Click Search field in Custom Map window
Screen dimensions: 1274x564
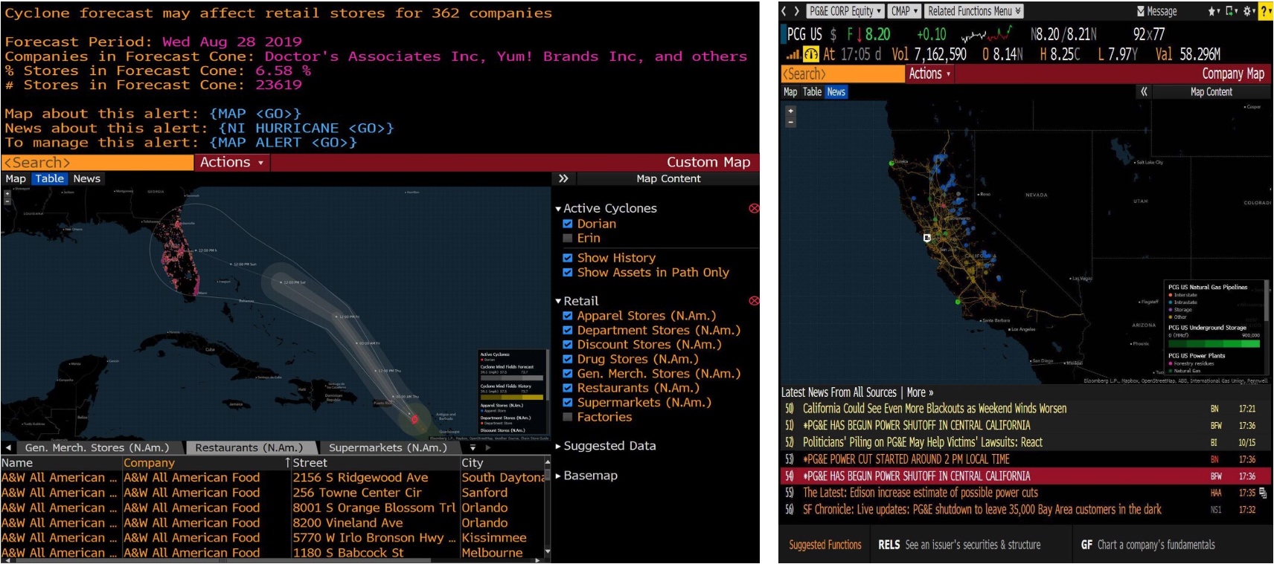(97, 162)
